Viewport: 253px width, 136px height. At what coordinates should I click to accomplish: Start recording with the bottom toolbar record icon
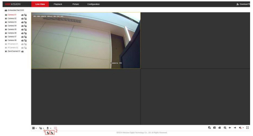coord(220,128)
